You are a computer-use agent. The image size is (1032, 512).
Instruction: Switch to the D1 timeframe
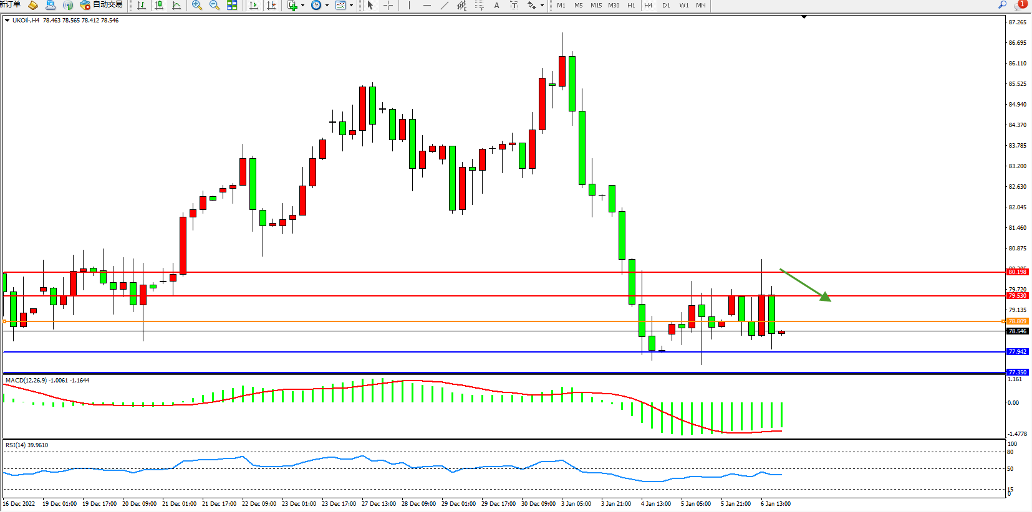(666, 6)
